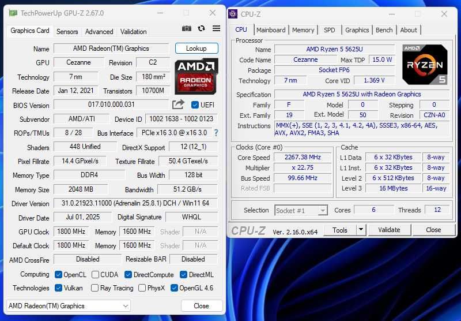The width and height of the screenshot is (461, 321).
Task: Click the CPU Name value AMD Ryzen 5 5625U
Action: [335, 49]
